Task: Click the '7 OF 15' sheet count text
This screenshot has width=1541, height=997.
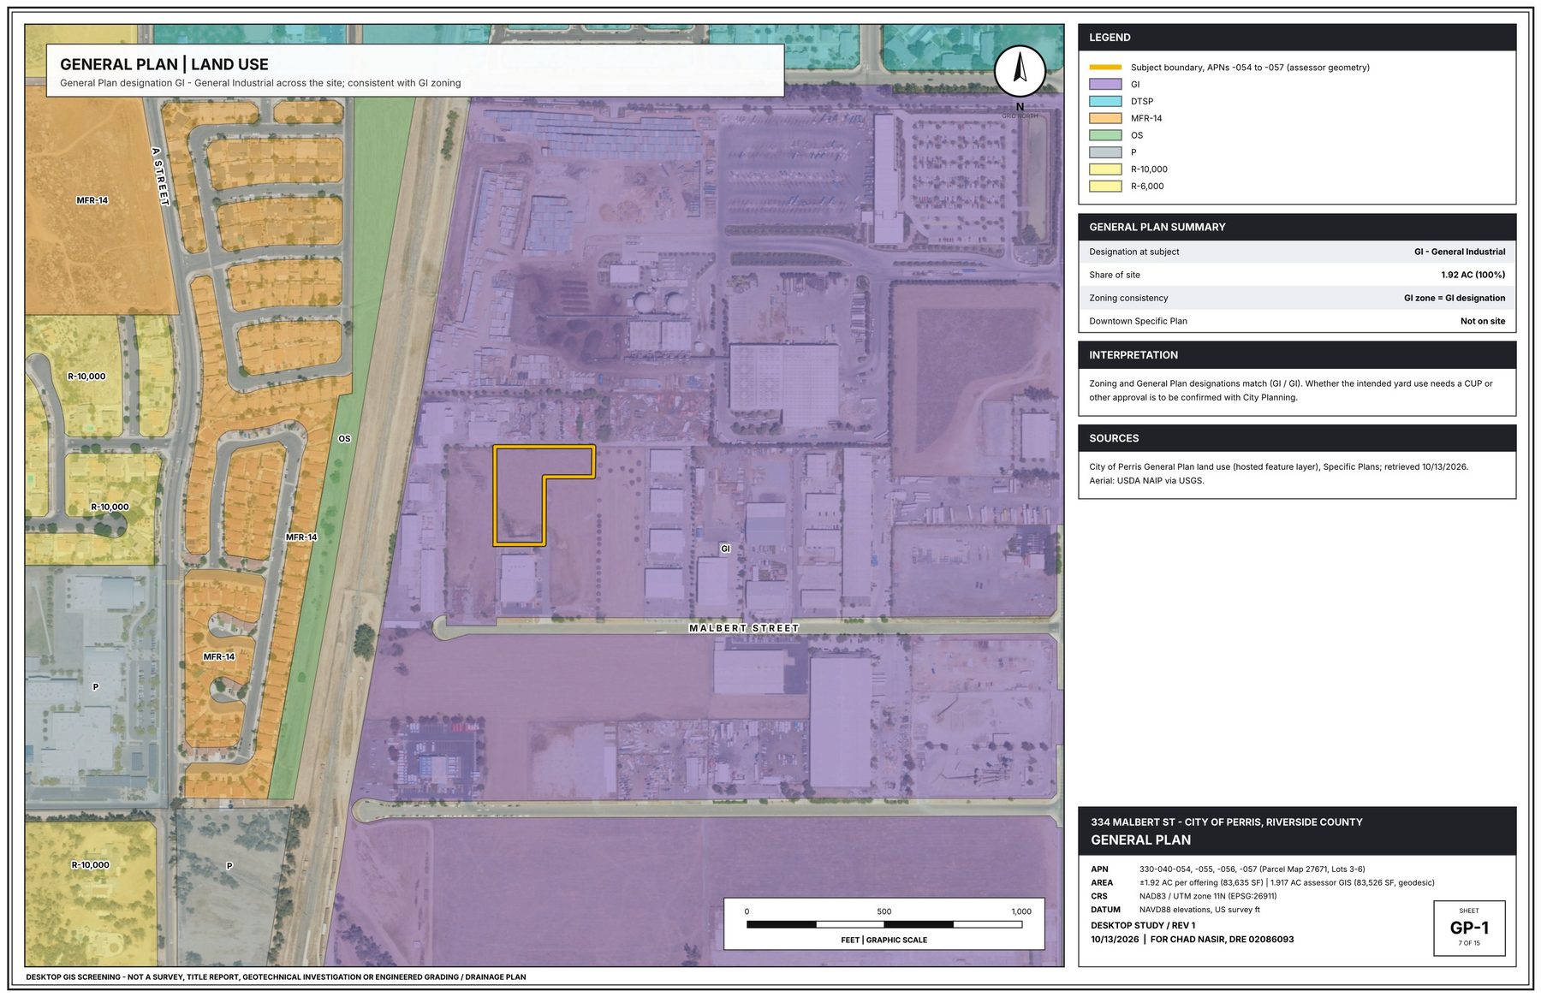Action: [x=1469, y=943]
